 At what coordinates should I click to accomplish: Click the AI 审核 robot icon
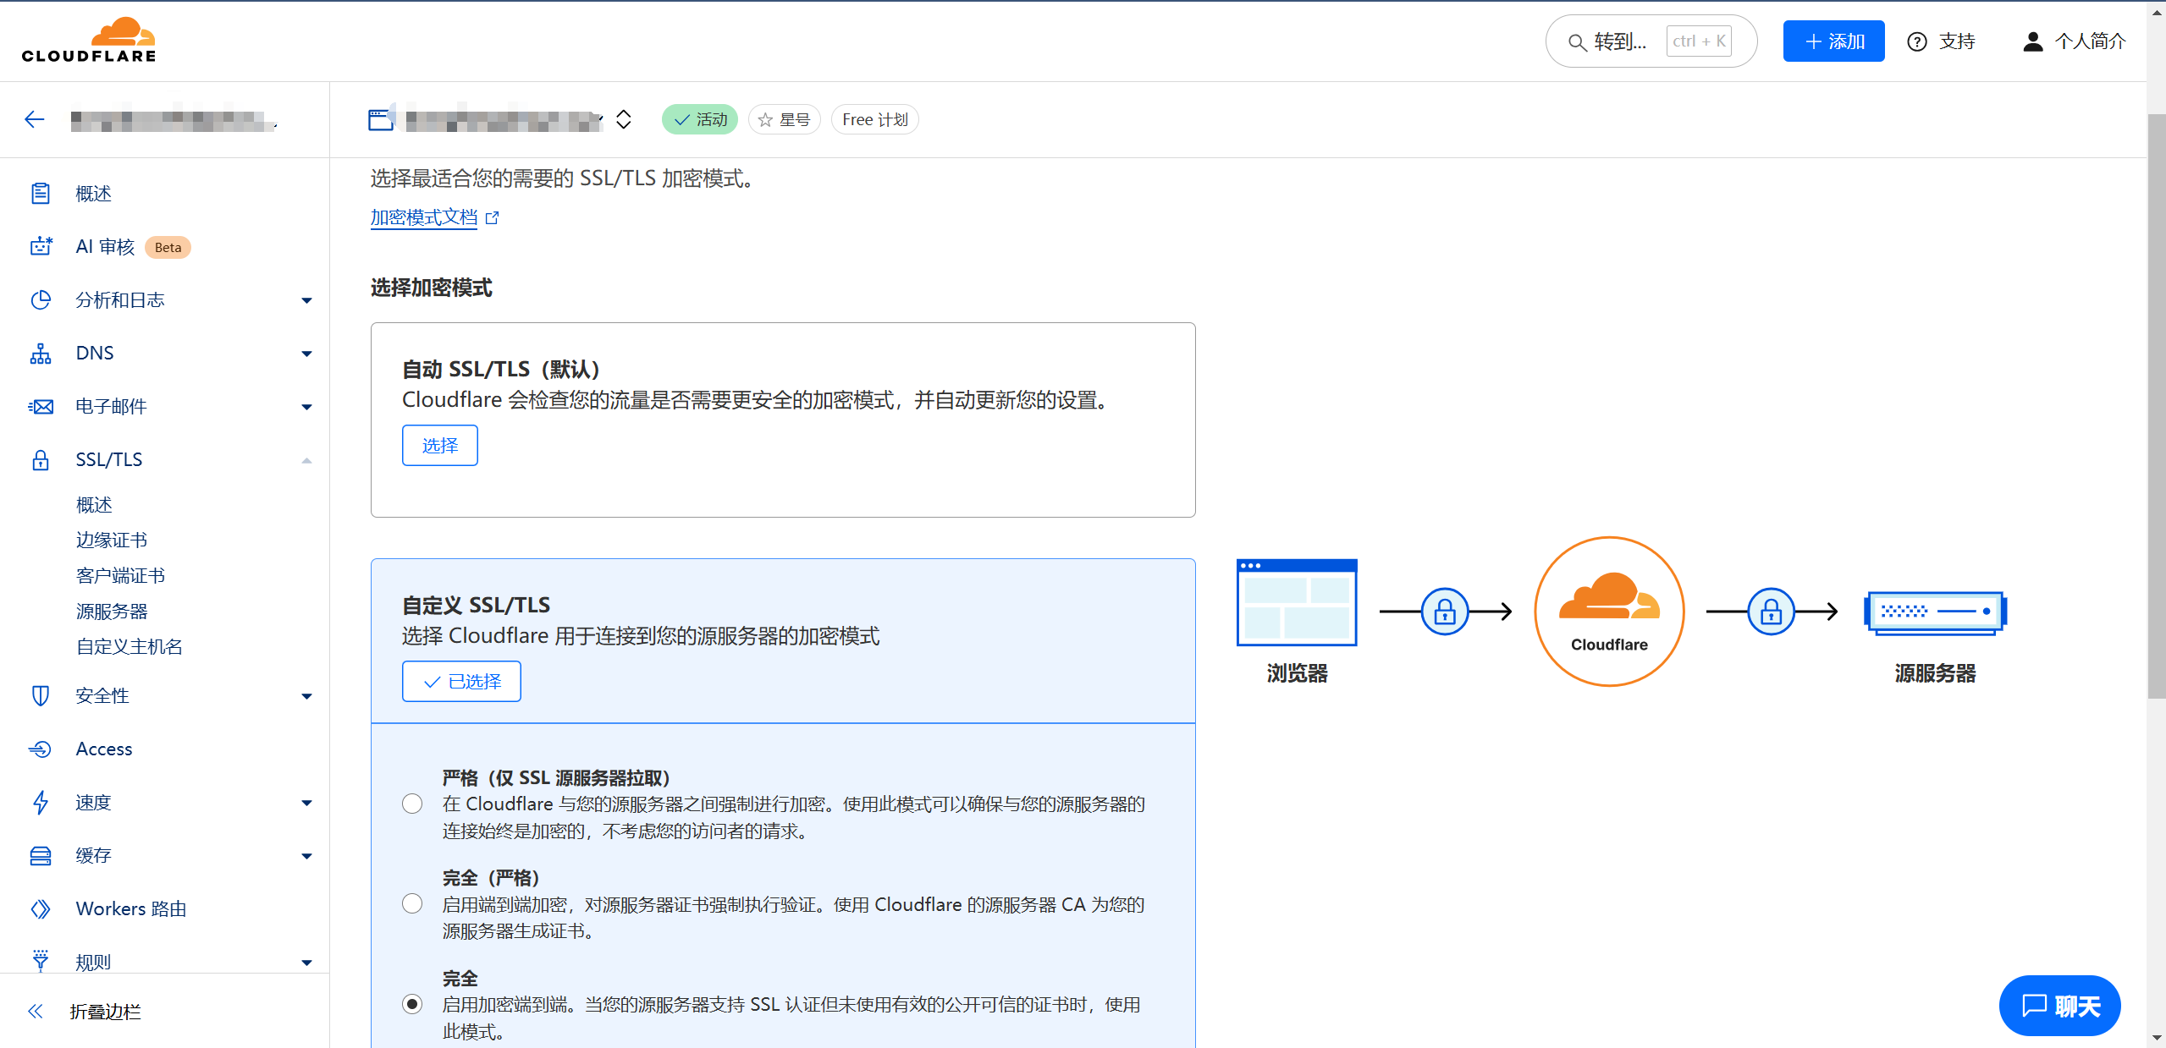pos(41,246)
